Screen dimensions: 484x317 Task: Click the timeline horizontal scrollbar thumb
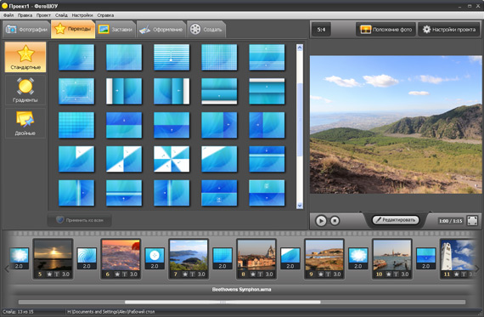coord(222,303)
